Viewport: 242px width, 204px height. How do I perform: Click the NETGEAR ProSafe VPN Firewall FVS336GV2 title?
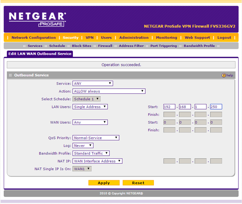190,27
